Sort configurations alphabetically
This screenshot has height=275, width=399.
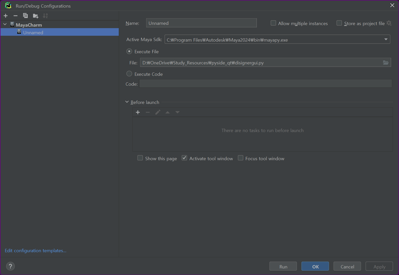coord(45,16)
